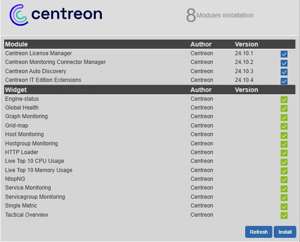Disable Graph Monitoring widget checkbox

pyautogui.click(x=284, y=117)
